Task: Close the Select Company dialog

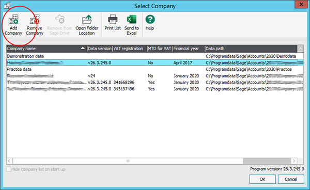Action: click(x=301, y=4)
